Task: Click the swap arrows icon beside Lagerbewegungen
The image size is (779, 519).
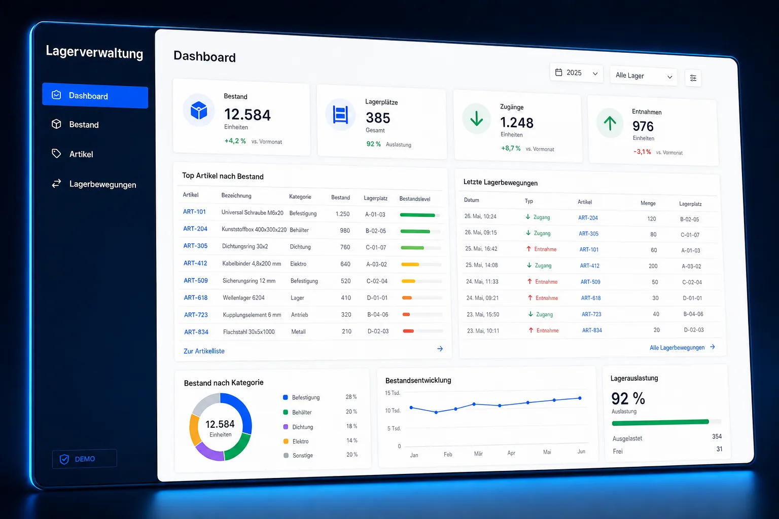Action: point(56,183)
